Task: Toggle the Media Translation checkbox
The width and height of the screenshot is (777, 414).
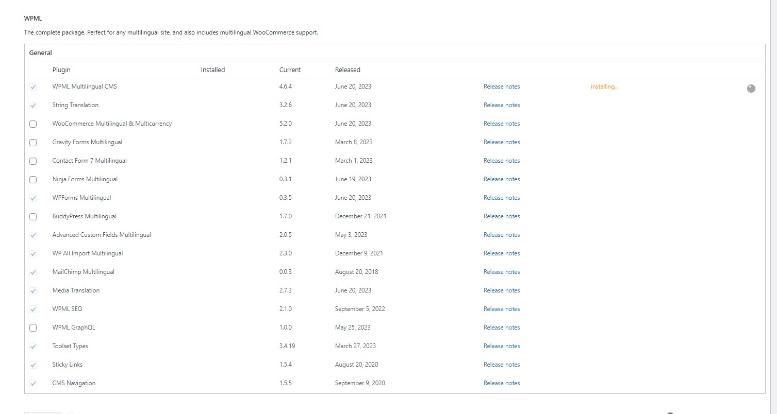Action: (33, 291)
